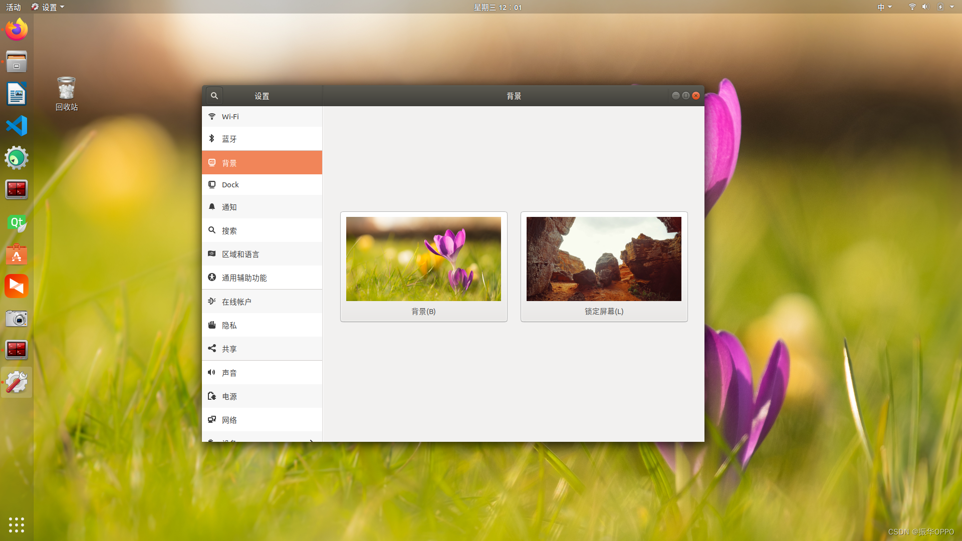Click the search icon in settings

point(214,95)
